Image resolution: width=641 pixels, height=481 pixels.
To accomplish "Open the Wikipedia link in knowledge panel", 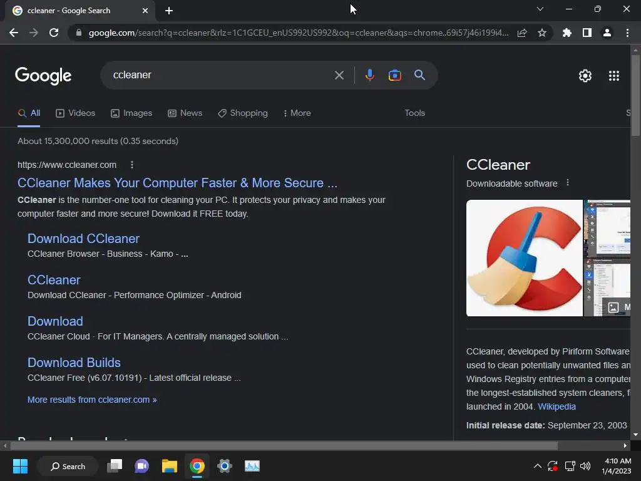I will click(556, 406).
